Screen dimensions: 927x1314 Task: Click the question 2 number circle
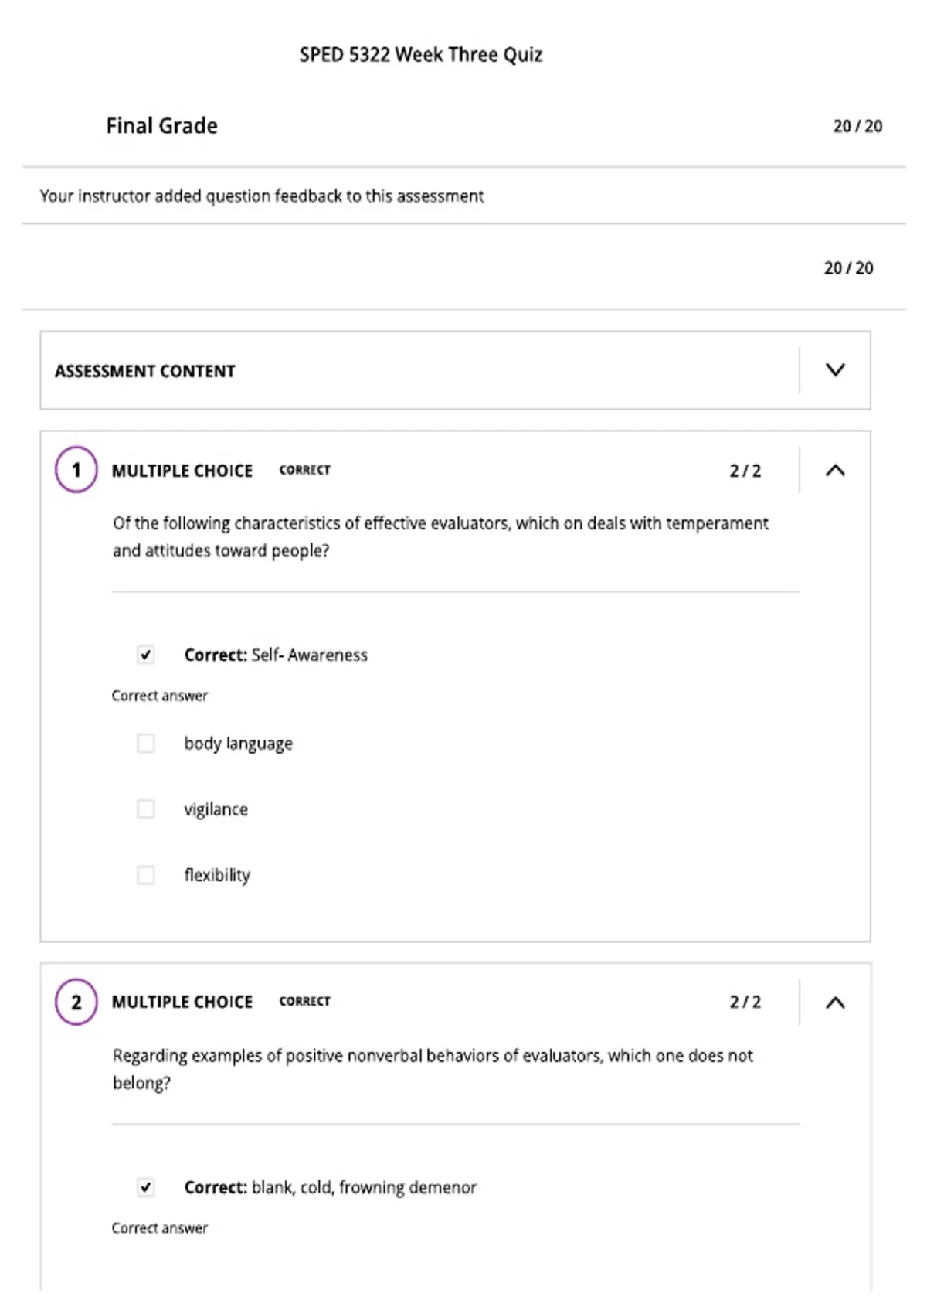pyautogui.click(x=76, y=1002)
